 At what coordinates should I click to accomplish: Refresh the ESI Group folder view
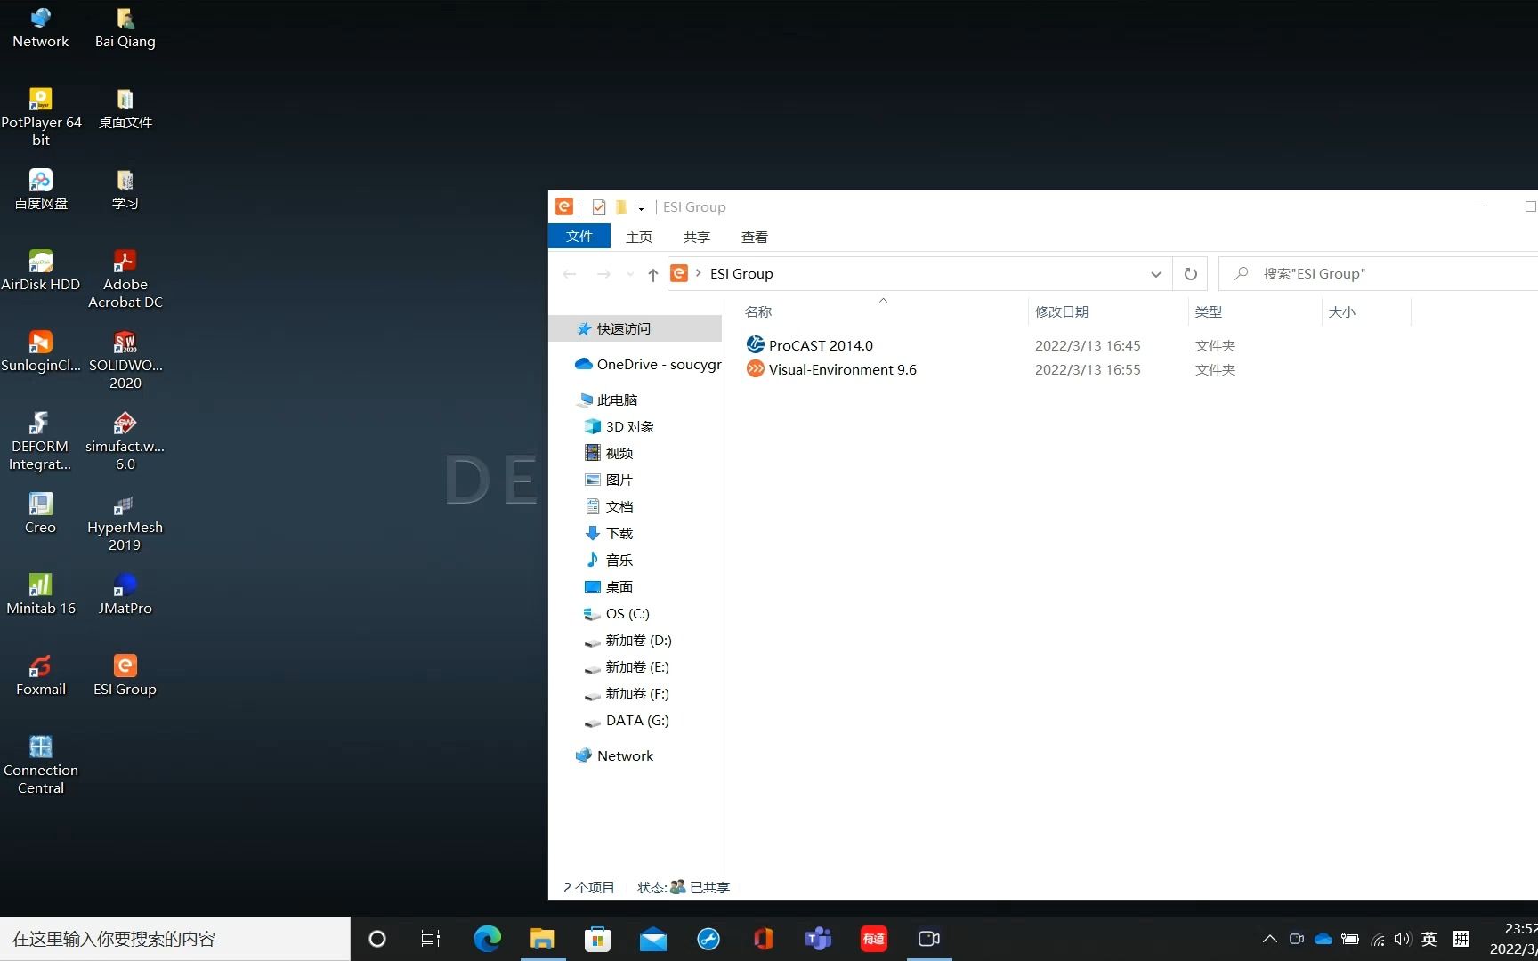pyautogui.click(x=1190, y=274)
